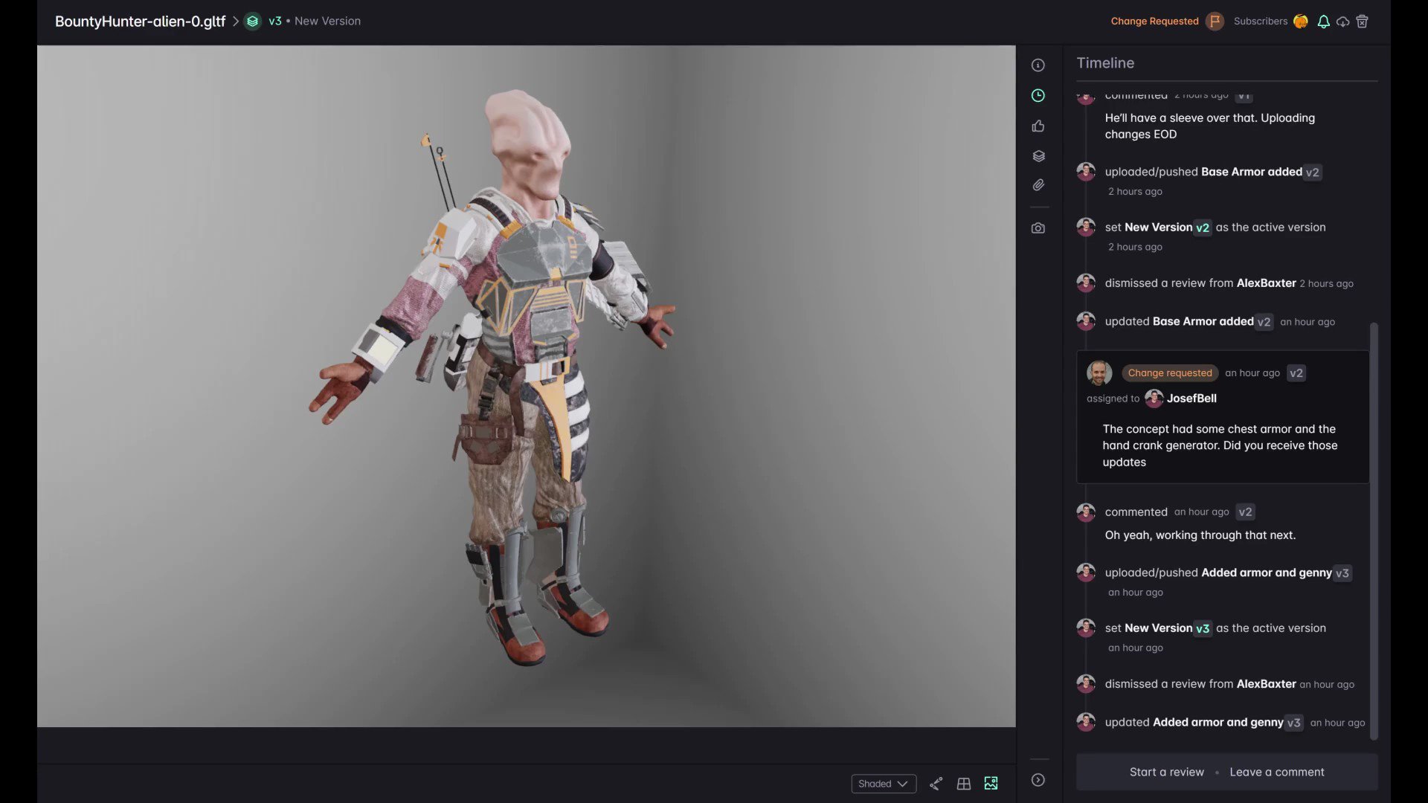Image resolution: width=1428 pixels, height=803 pixels.
Task: Click the camera snapshot icon
Action: coord(1038,228)
